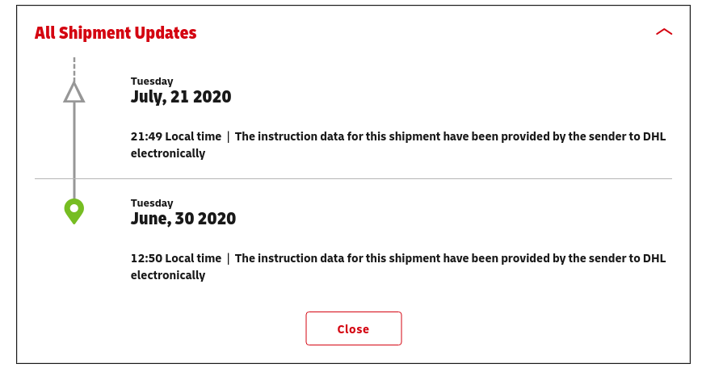Viewport: 702px width, 368px height.
Task: Click the horizontal divider between the entries
Action: [354, 178]
